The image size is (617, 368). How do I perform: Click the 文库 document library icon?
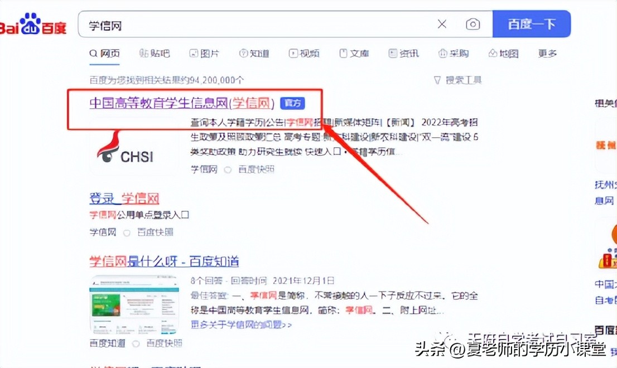[x=344, y=53]
